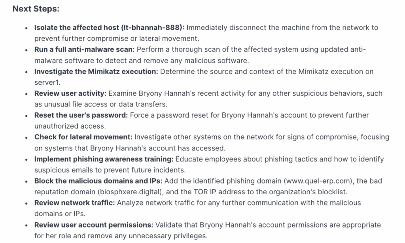The height and width of the screenshot is (243, 405).
Task: Select "Investigate the Mimikatz execution" bold label
Action: click(x=96, y=72)
